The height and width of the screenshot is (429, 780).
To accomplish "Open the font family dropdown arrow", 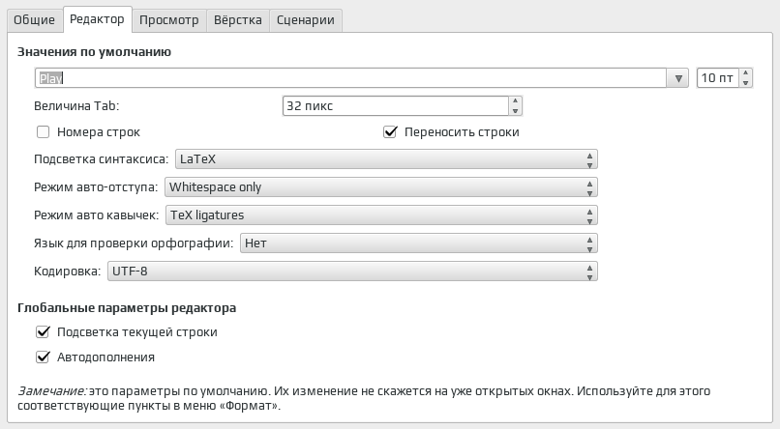I will (677, 78).
